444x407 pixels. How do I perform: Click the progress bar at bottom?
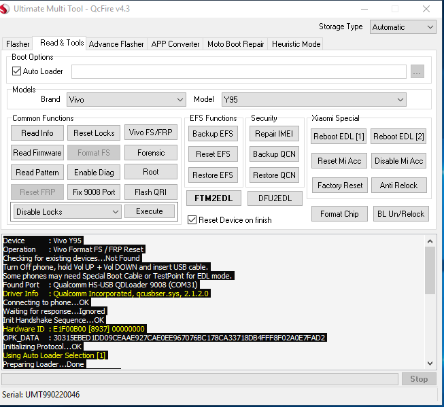pos(200,379)
